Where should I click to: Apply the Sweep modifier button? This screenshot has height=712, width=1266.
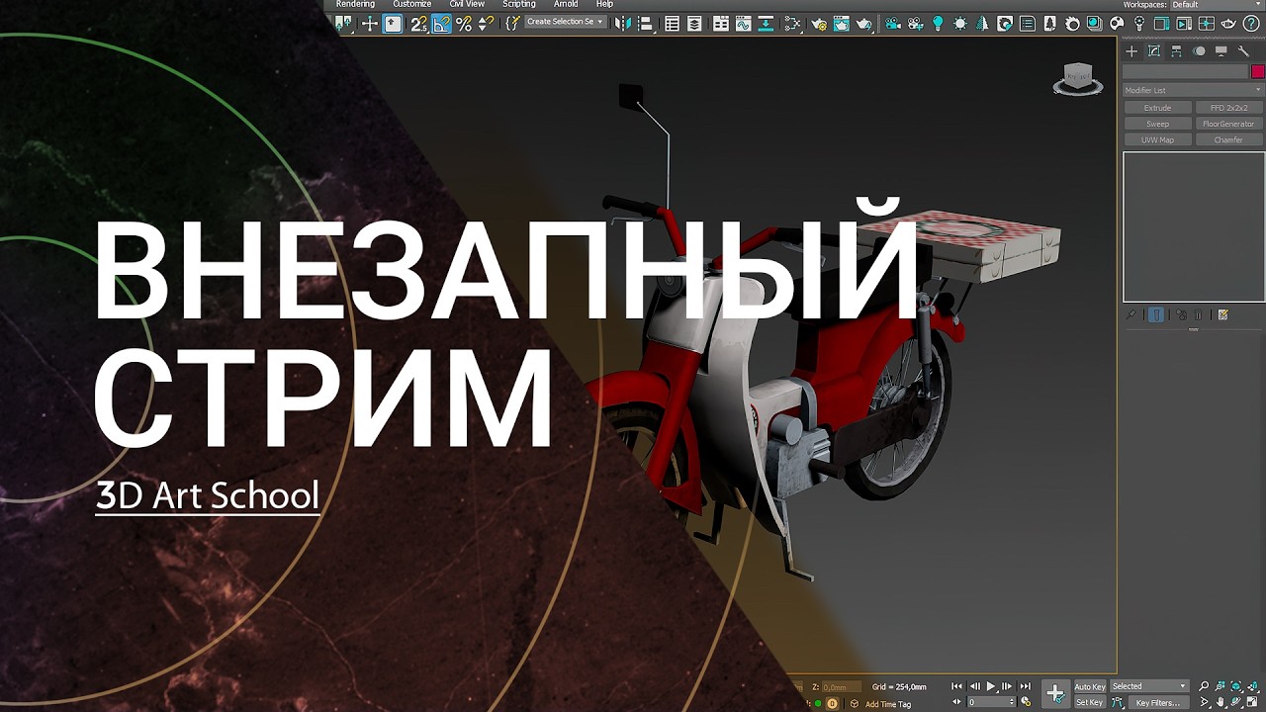click(x=1157, y=124)
